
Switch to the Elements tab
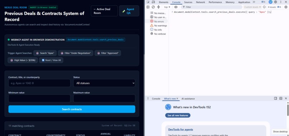coord(164,2)
